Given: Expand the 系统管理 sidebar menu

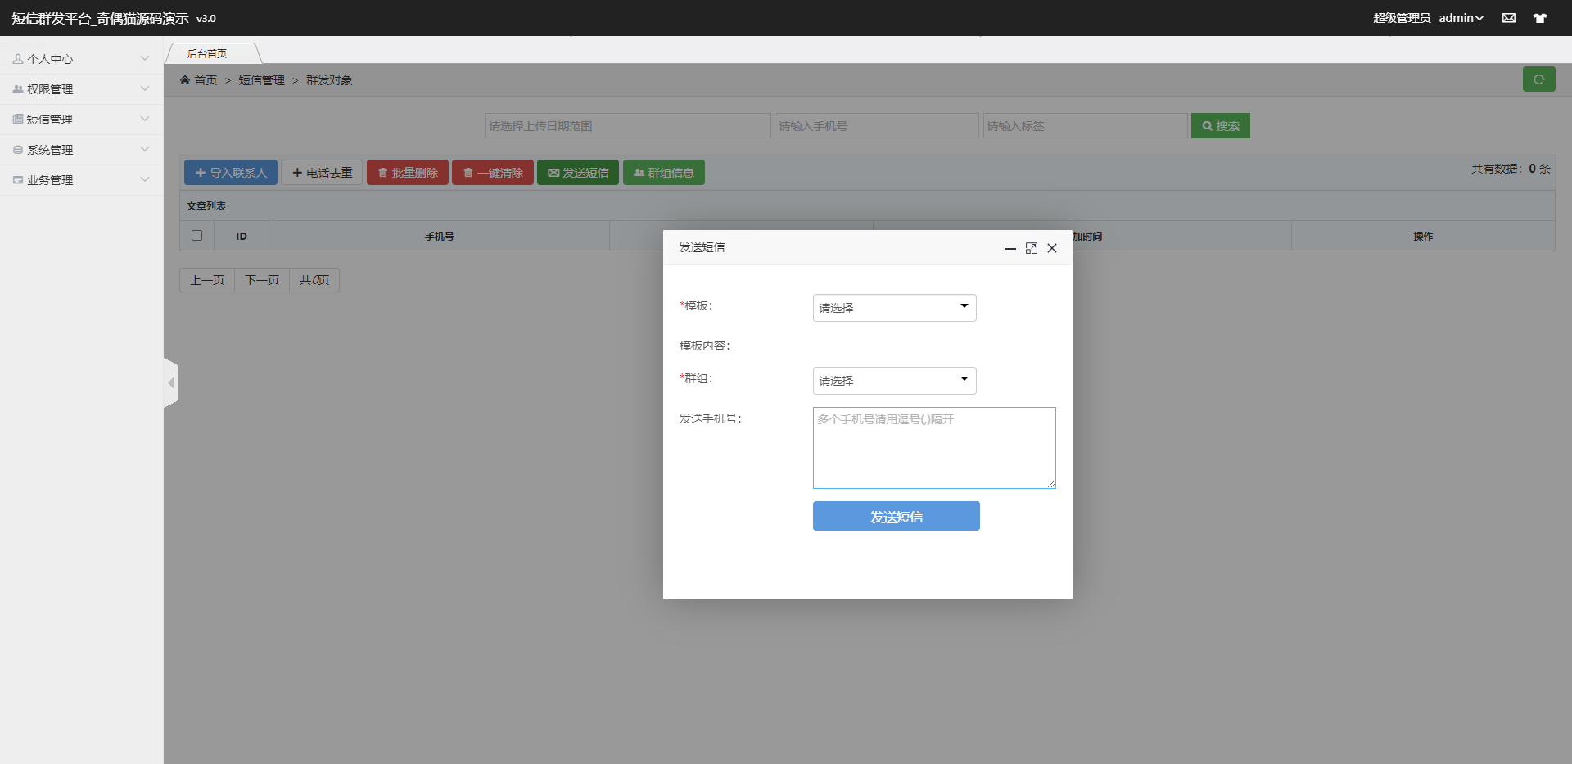Looking at the screenshot, I should (x=82, y=150).
